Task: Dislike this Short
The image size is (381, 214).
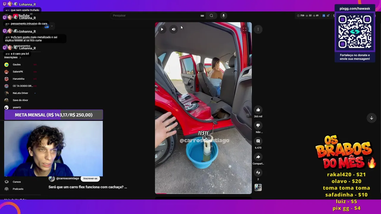Action: point(258,125)
